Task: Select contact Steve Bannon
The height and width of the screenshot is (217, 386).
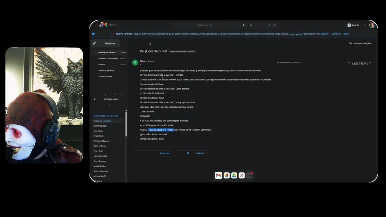Action: click(x=100, y=161)
